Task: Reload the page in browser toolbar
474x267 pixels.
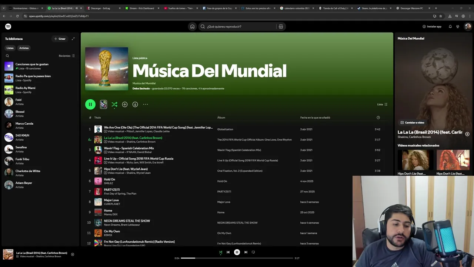Action: (17, 16)
